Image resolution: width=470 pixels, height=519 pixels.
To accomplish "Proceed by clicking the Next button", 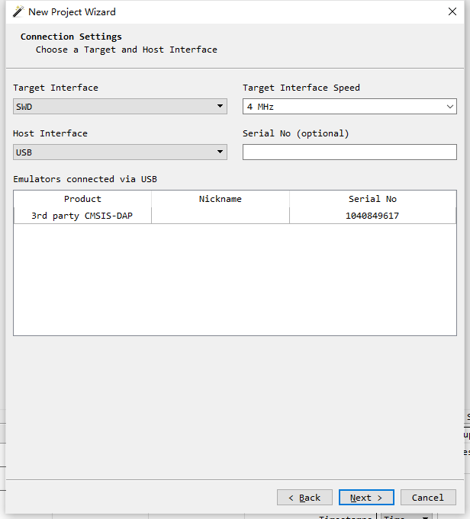I will tap(366, 498).
